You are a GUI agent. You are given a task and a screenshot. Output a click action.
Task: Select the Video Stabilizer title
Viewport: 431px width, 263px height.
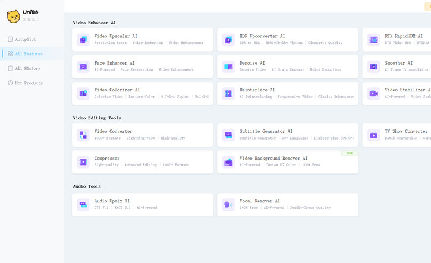point(408,90)
